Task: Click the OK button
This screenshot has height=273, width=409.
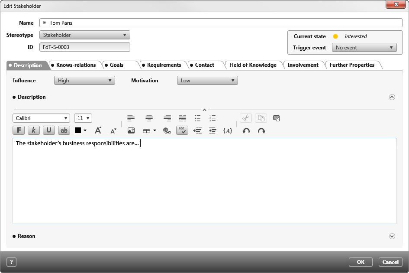Action: (x=361, y=262)
